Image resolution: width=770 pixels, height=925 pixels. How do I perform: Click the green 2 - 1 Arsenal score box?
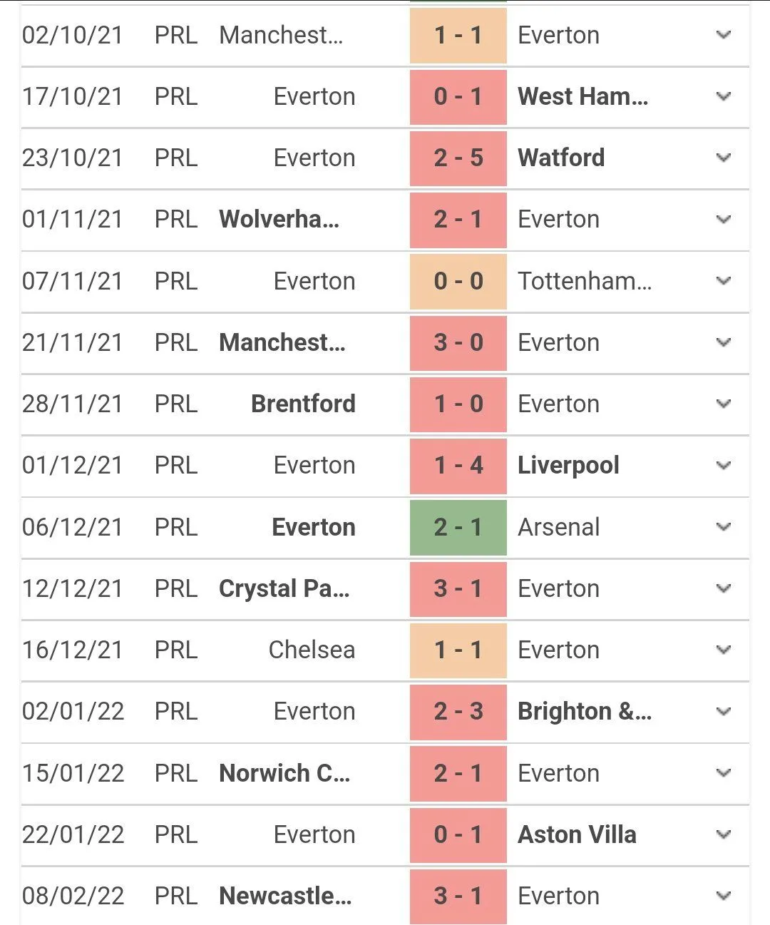(x=458, y=527)
